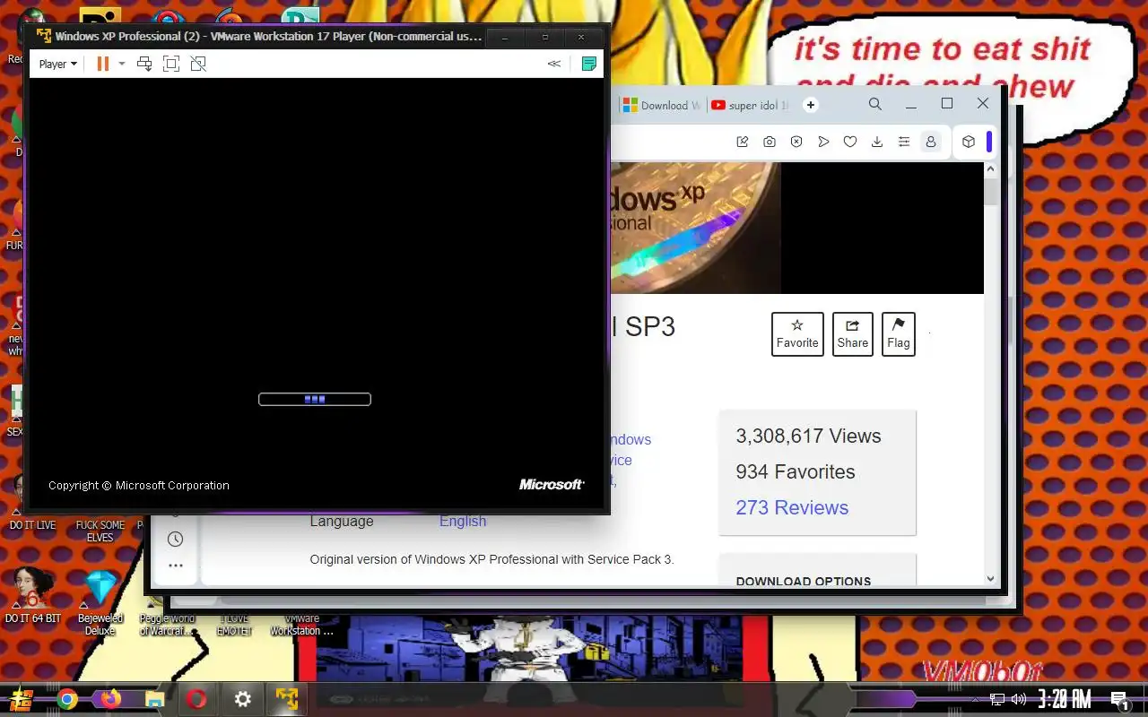Image resolution: width=1148 pixels, height=717 pixels.
Task: Open the FUCK SOME ELVES desktop shortcut
Action: (x=100, y=531)
